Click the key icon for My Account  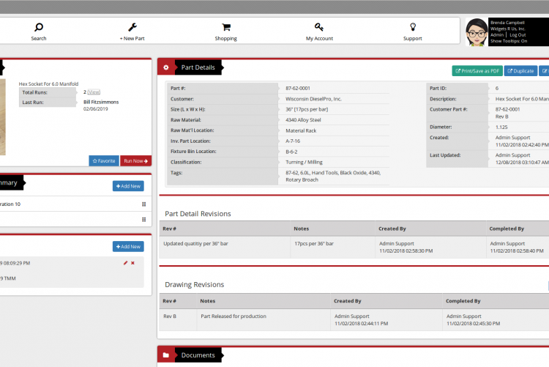point(319,27)
